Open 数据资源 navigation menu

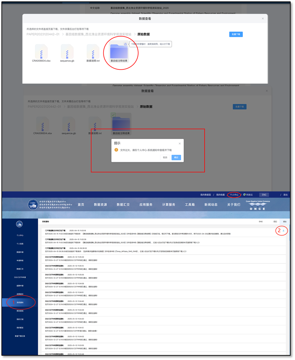point(100,205)
